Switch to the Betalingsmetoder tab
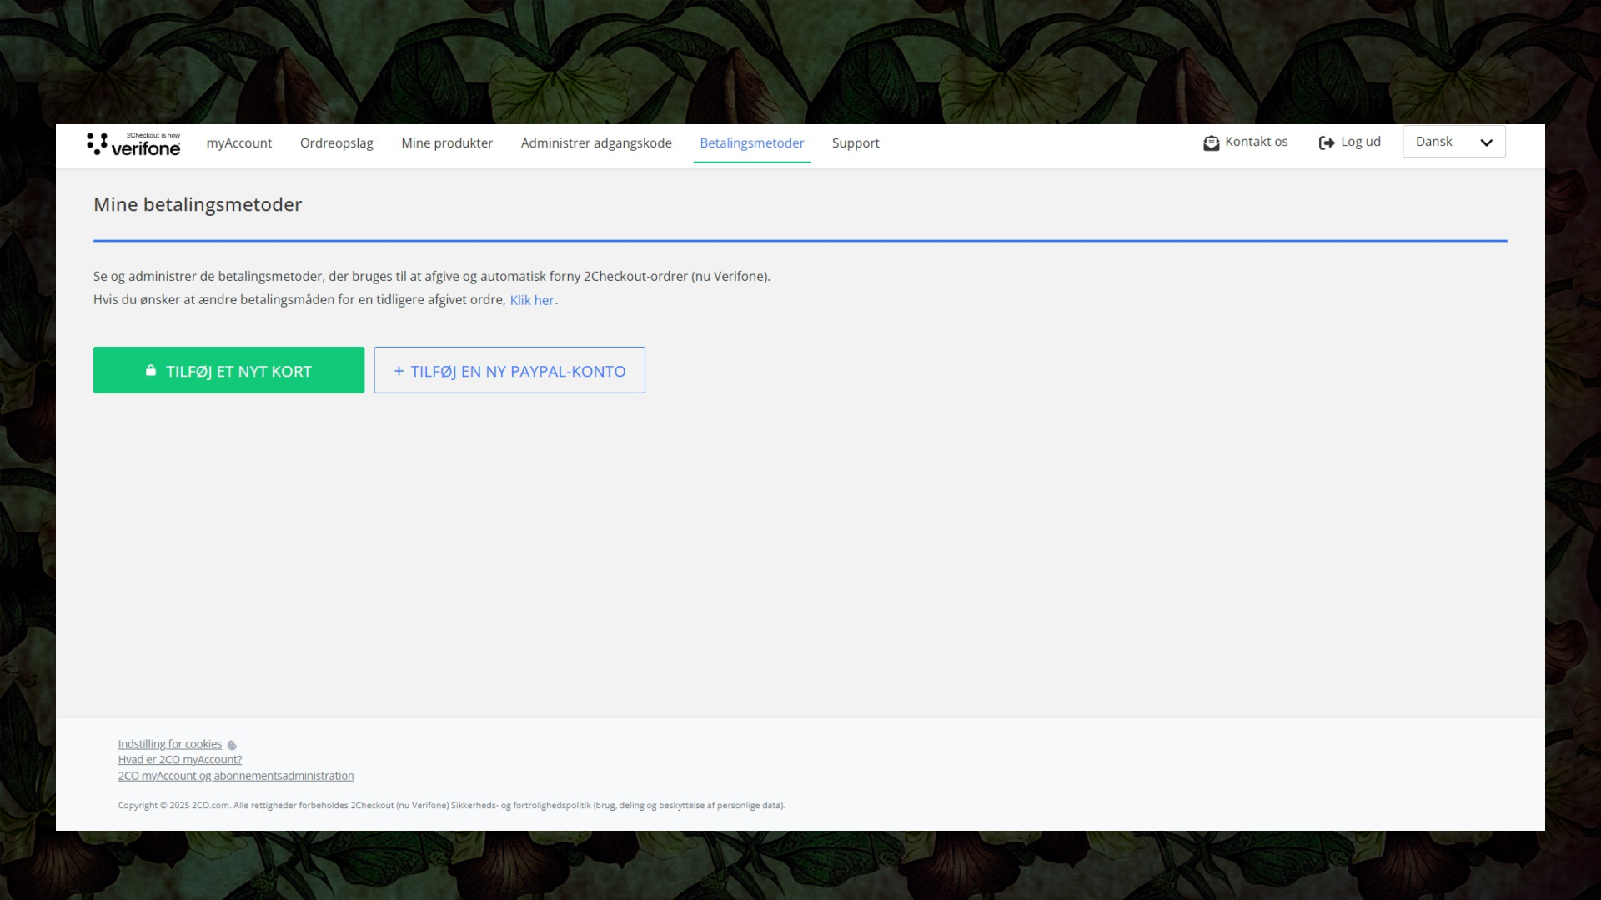Image resolution: width=1601 pixels, height=900 pixels. pos(751,143)
